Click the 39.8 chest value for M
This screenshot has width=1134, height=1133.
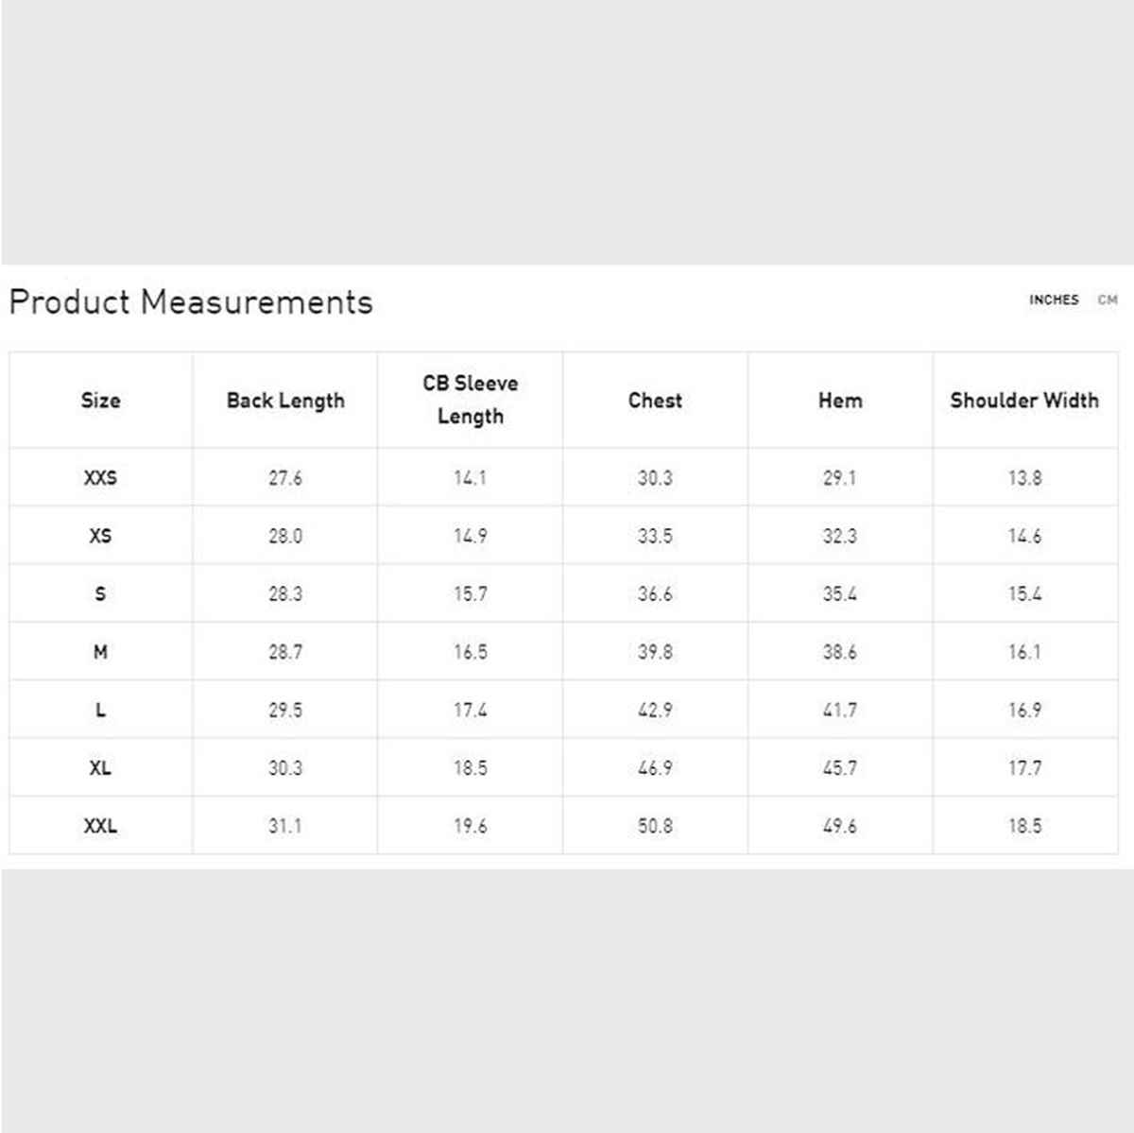pos(655,652)
